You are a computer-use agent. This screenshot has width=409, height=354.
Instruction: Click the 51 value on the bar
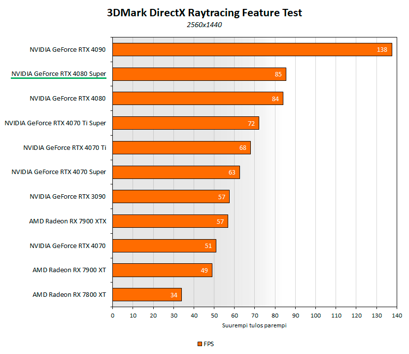tap(208, 246)
